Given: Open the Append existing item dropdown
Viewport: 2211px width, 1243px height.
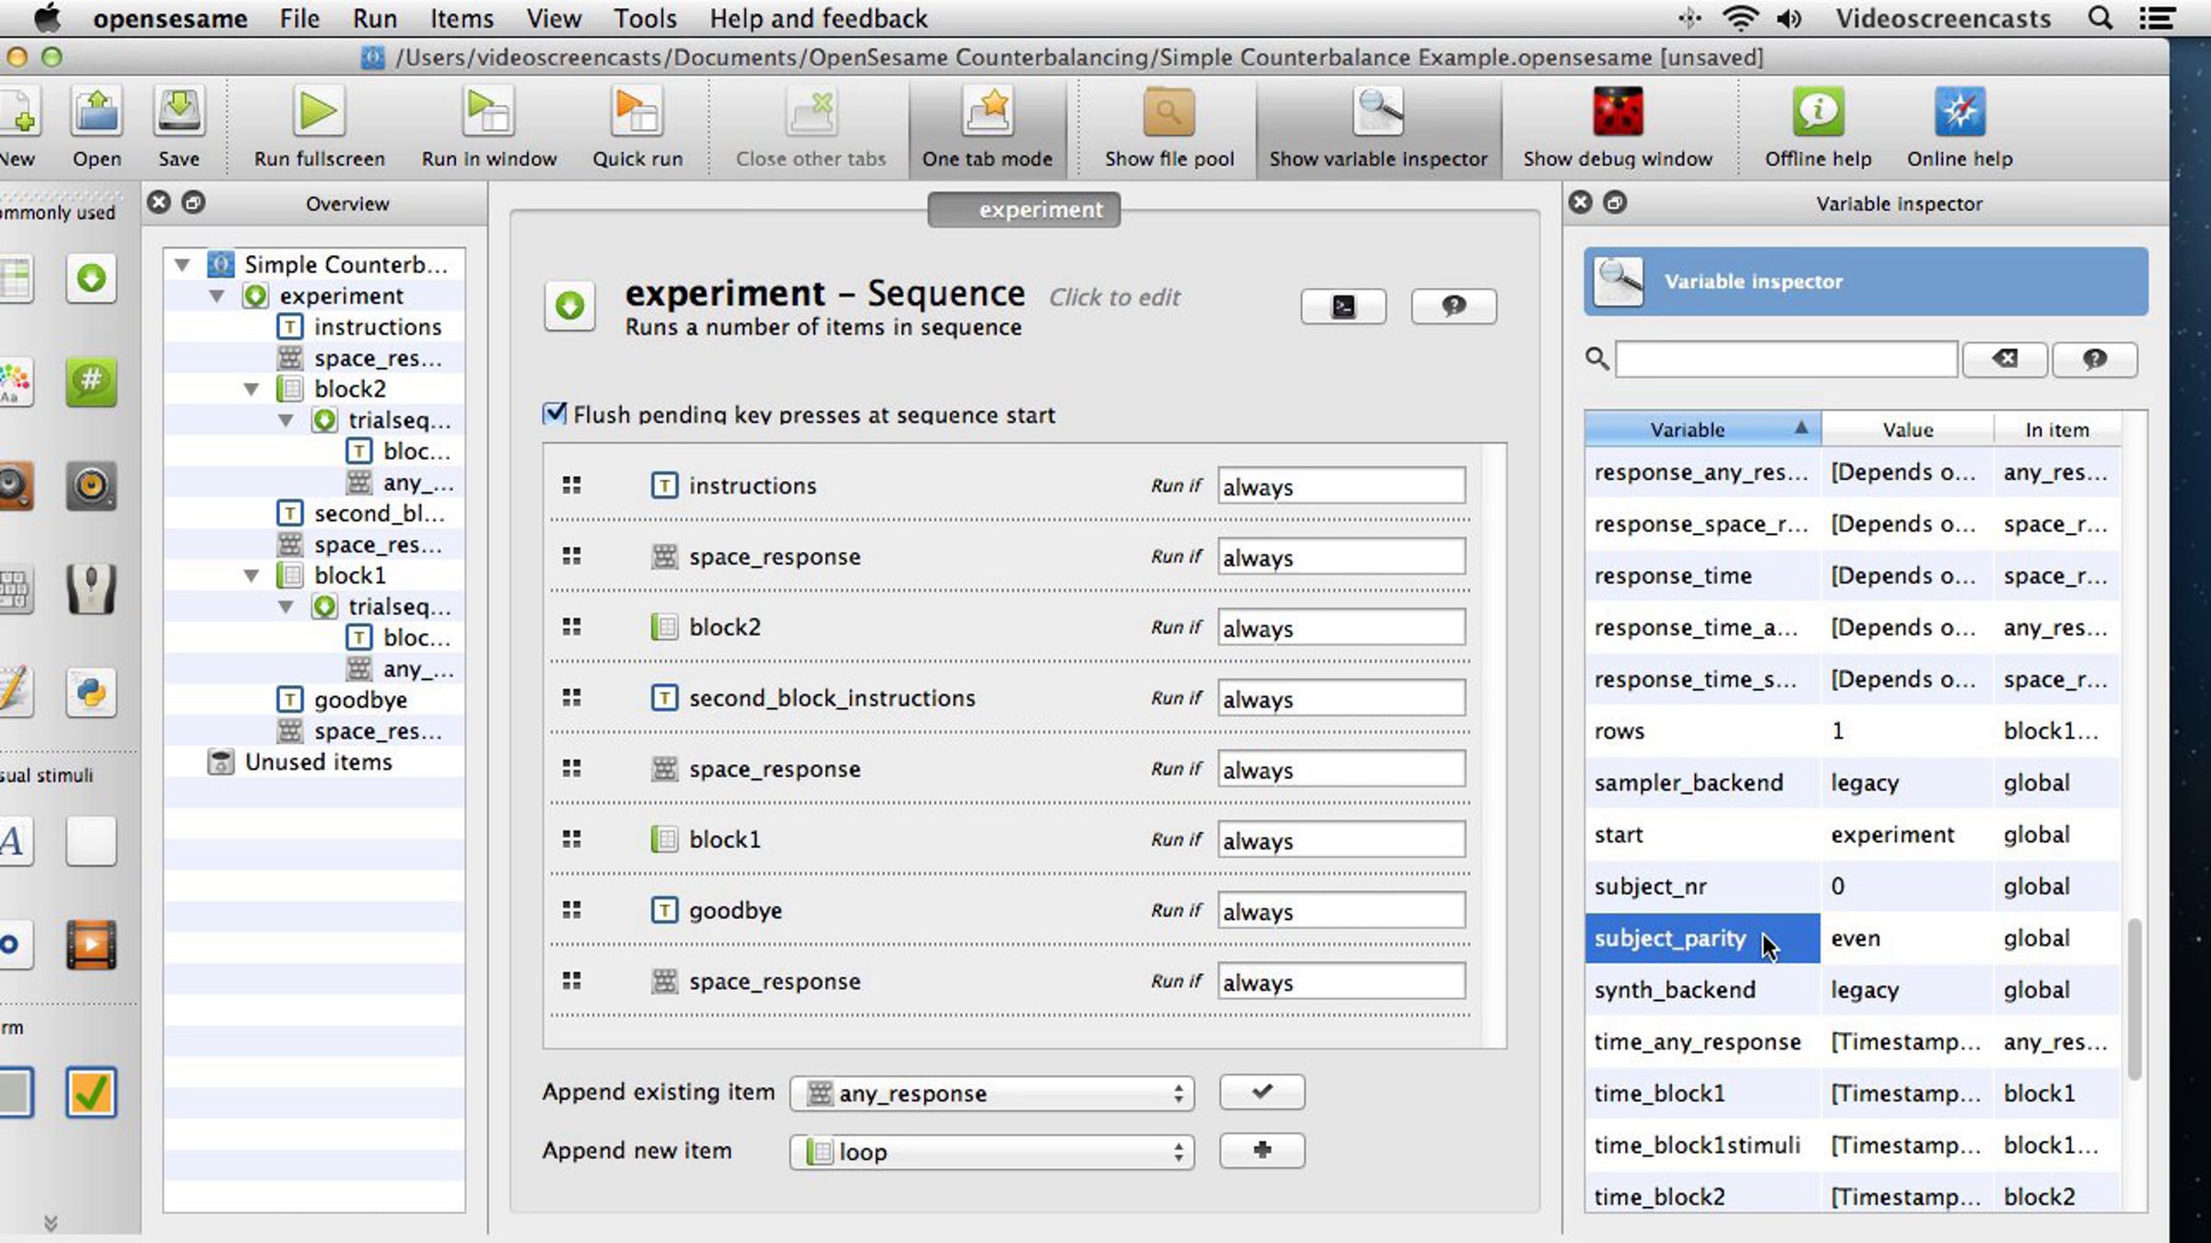Looking at the screenshot, I should tap(991, 1093).
